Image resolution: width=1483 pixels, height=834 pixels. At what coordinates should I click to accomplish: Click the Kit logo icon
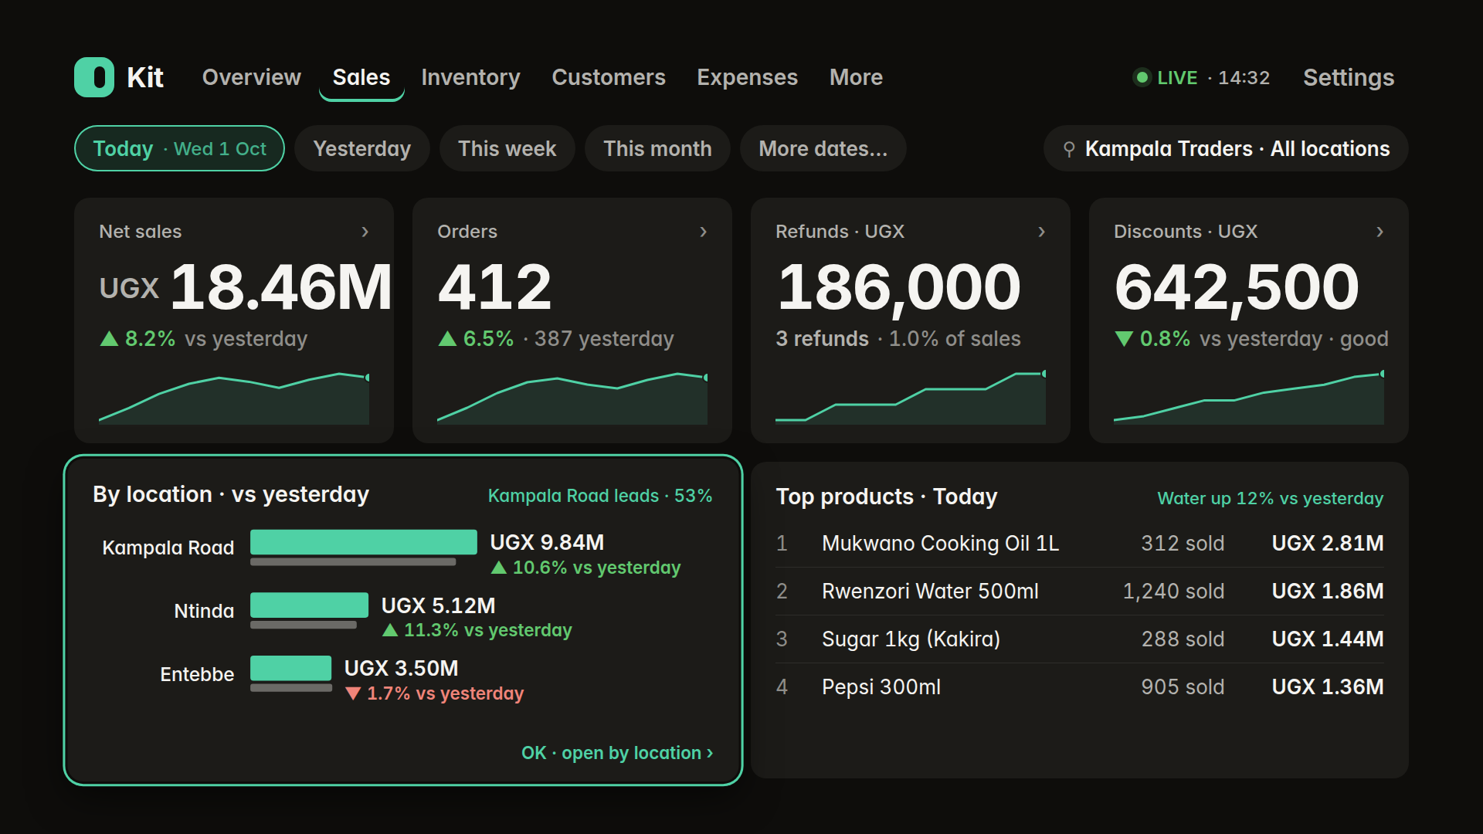(94, 77)
